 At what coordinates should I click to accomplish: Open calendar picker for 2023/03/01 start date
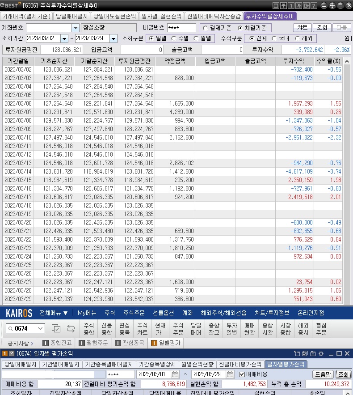(175, 374)
